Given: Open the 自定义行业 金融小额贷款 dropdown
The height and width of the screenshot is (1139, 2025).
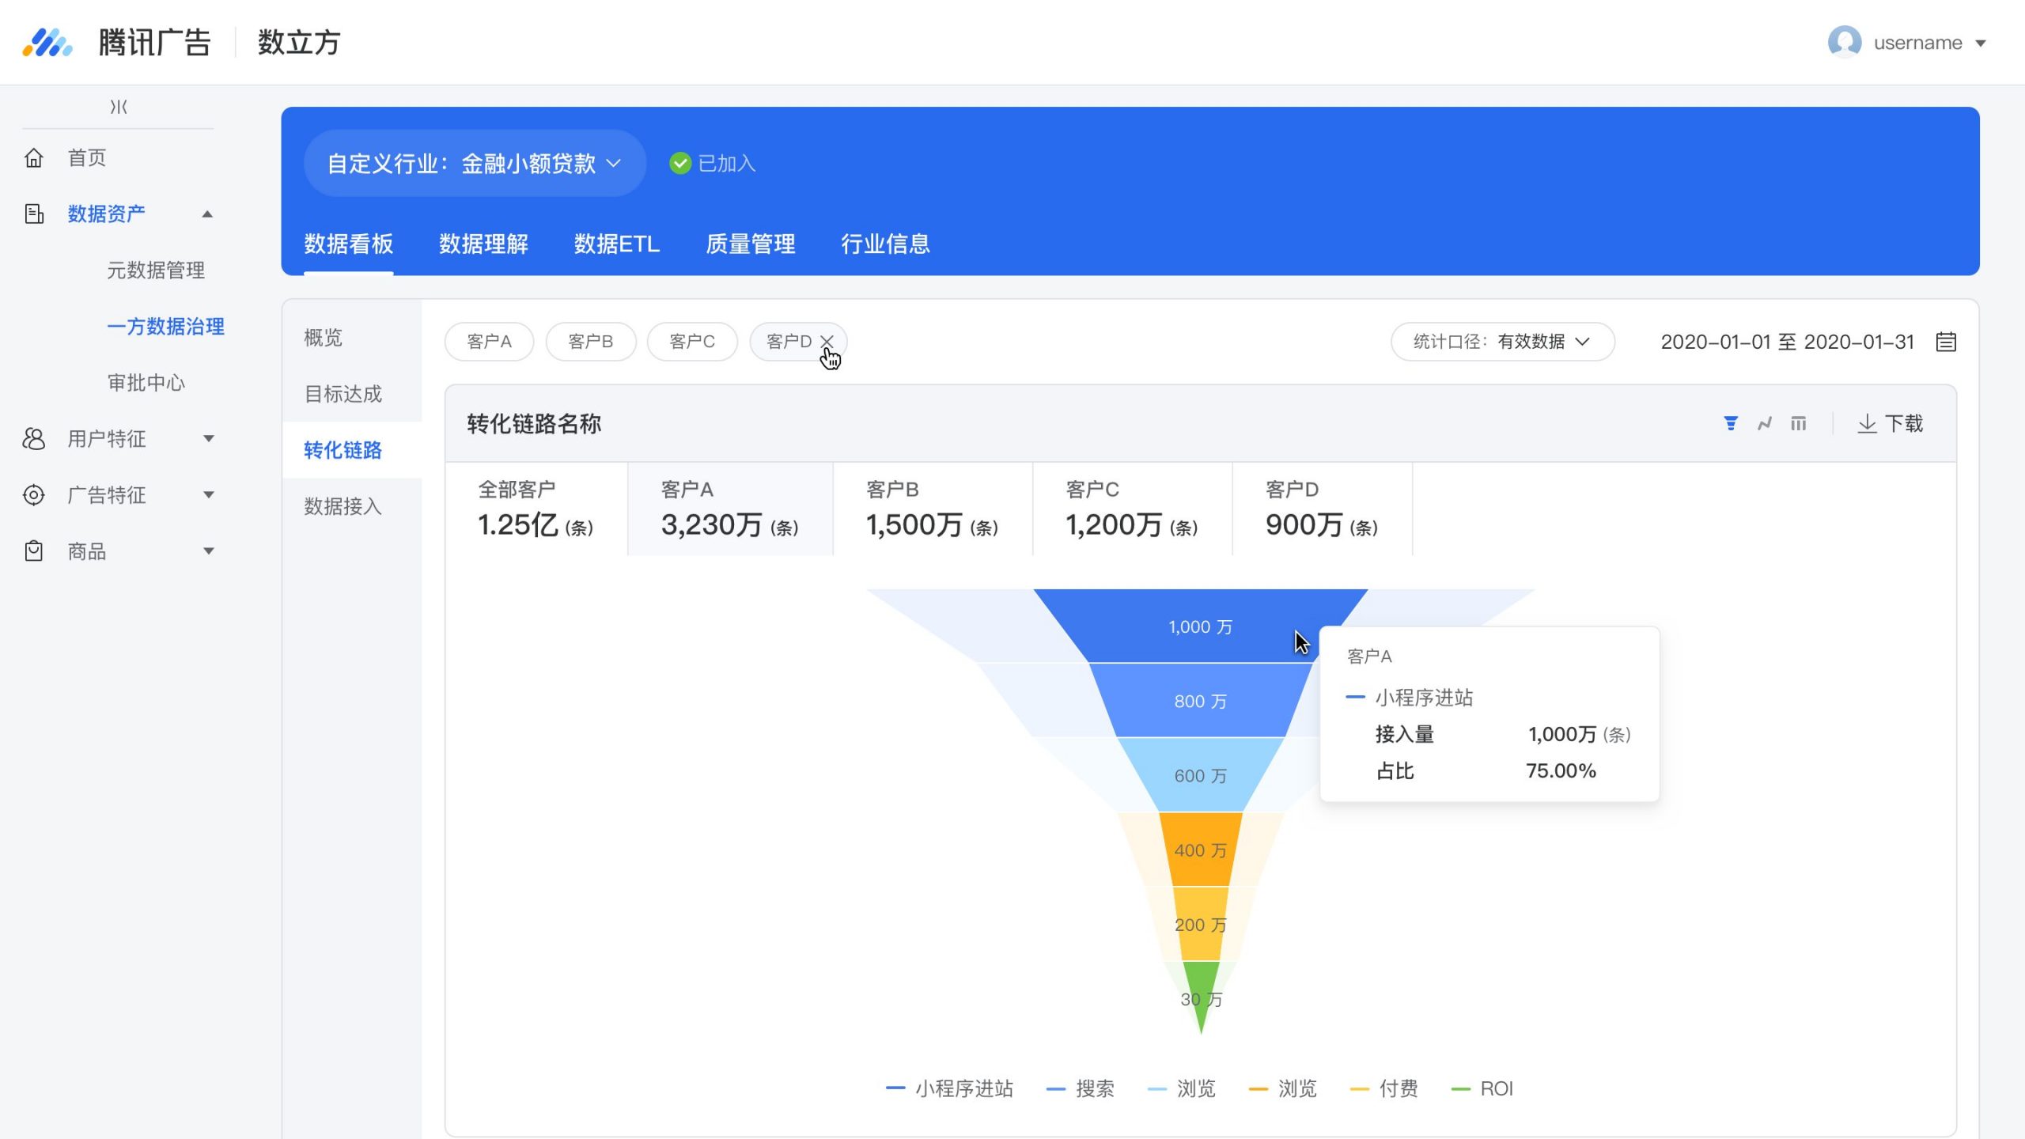Looking at the screenshot, I should 475,164.
